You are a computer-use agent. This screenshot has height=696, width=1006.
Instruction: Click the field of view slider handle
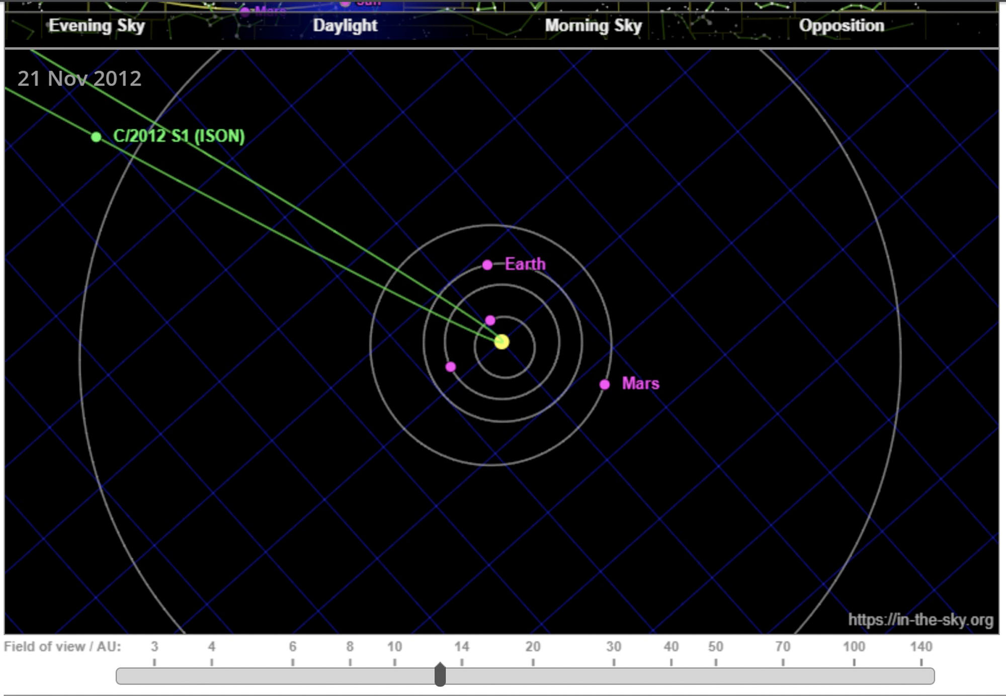(440, 675)
